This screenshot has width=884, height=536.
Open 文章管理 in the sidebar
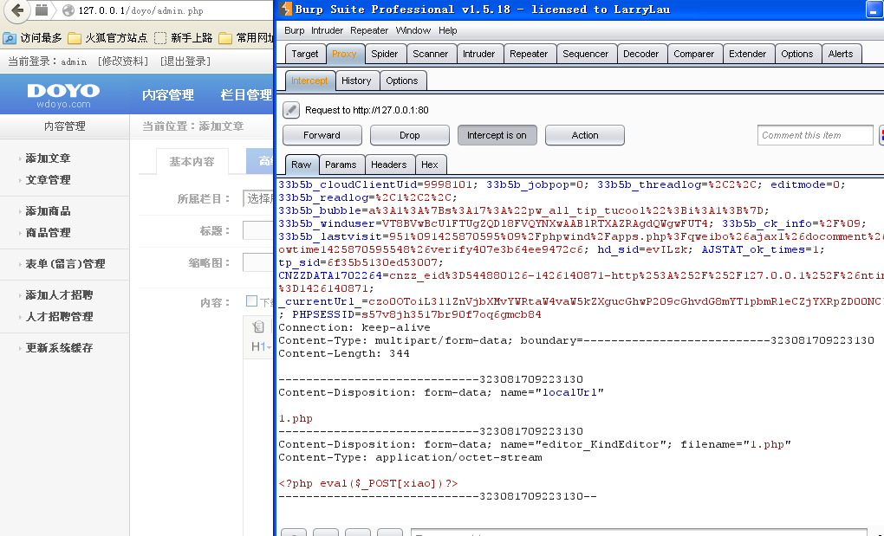(x=48, y=179)
